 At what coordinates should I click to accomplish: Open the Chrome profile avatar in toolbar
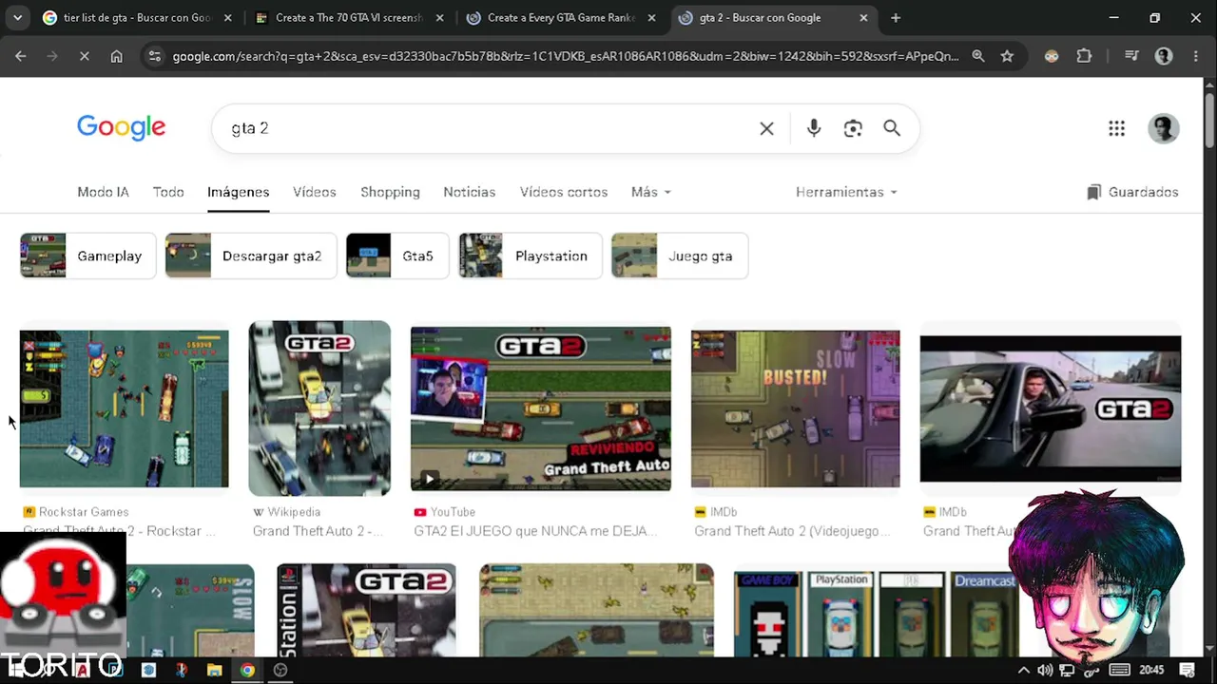click(1164, 56)
